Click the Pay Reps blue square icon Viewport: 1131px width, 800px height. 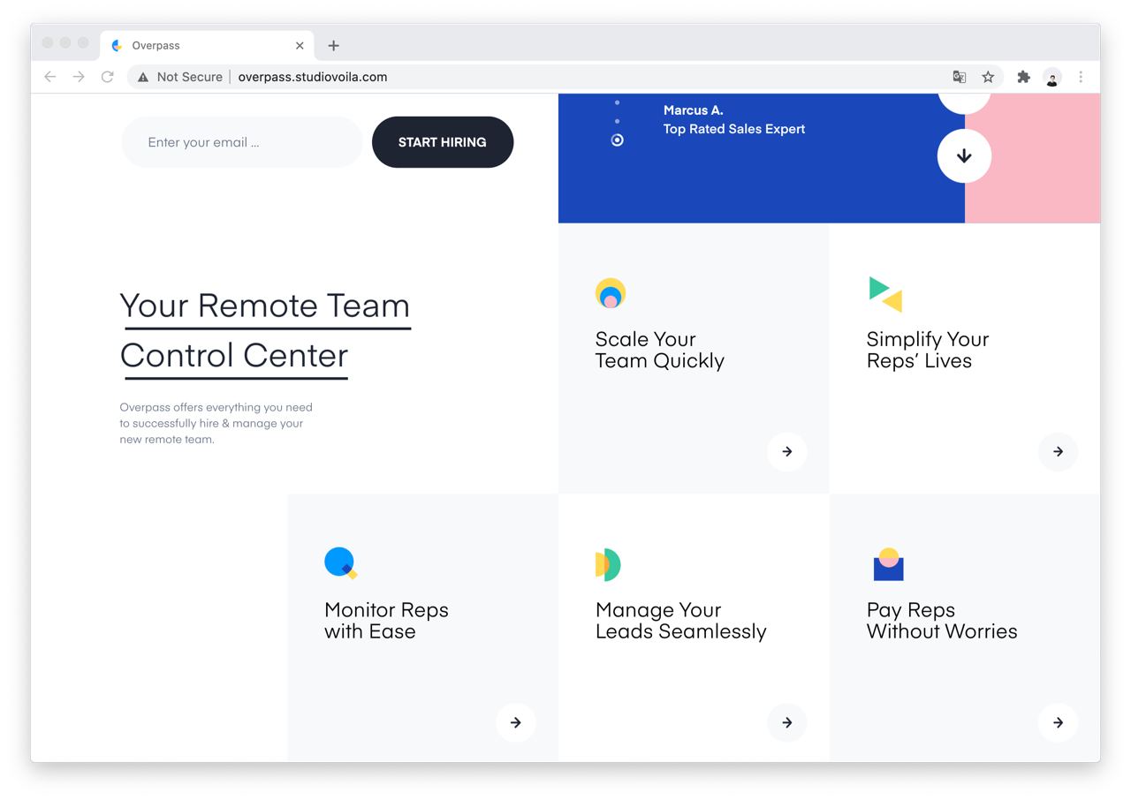coord(888,564)
